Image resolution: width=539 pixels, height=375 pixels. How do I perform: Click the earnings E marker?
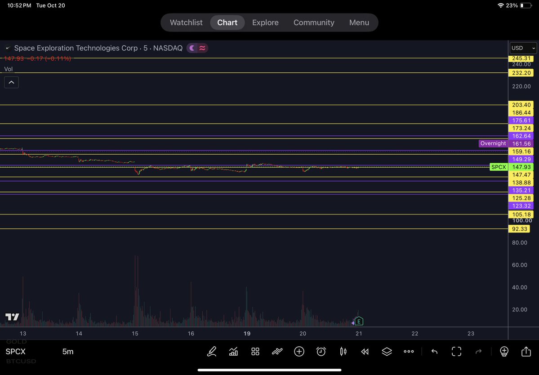point(359,321)
